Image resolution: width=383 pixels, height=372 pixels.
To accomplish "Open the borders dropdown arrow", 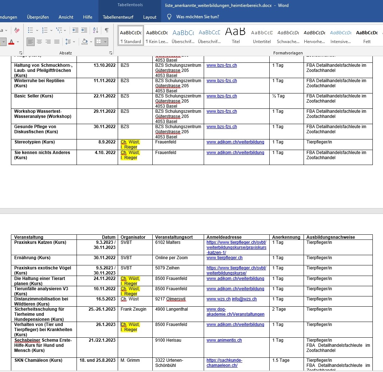I will (x=105, y=42).
